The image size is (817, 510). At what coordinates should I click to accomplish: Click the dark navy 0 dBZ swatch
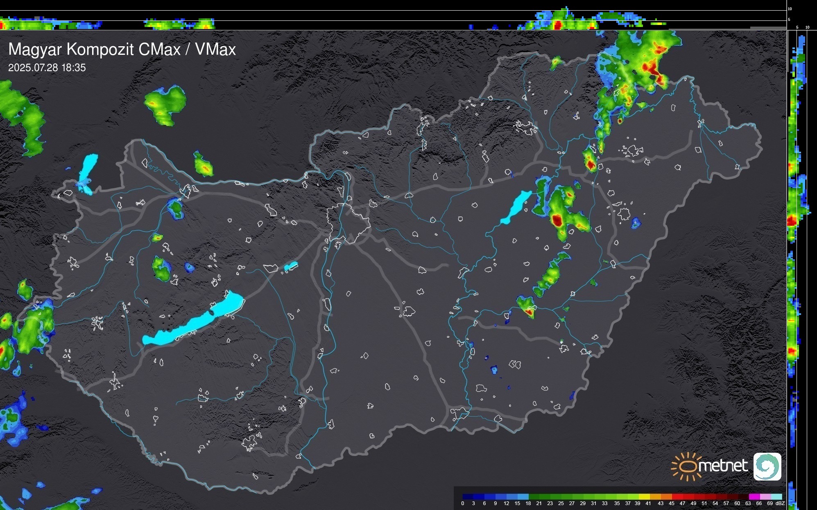tap(468, 497)
